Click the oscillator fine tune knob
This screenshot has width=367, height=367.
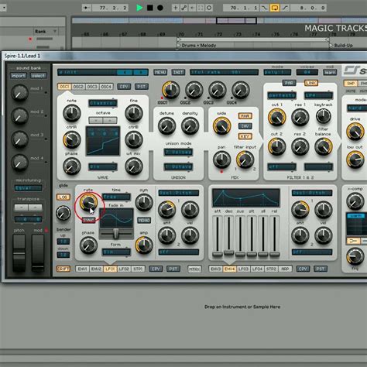134,113
